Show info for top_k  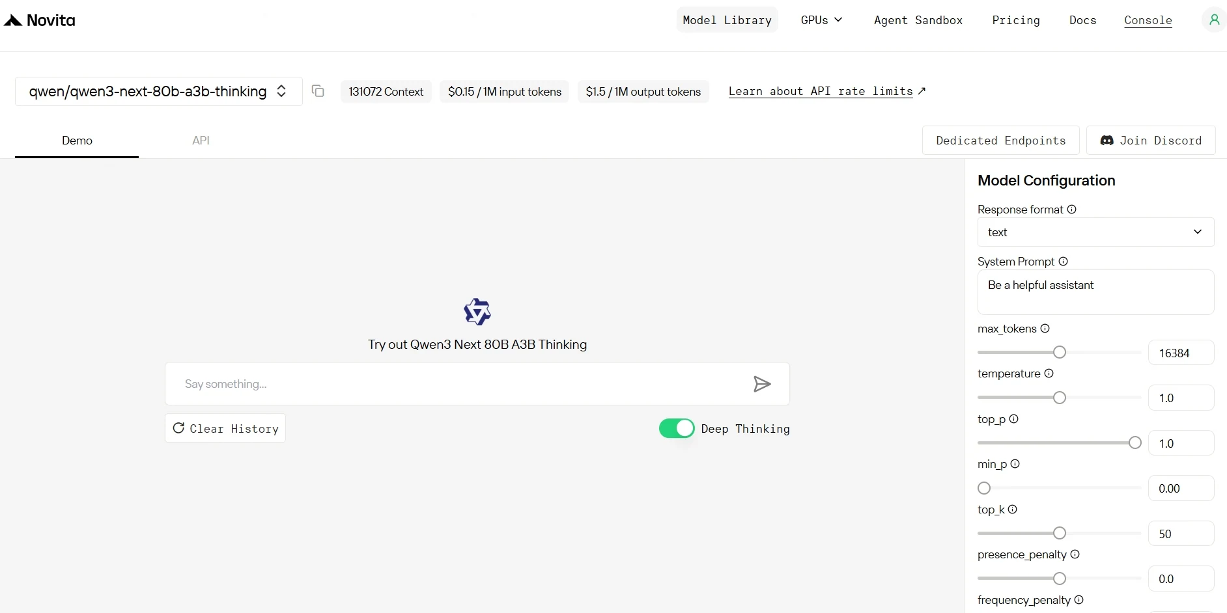click(1013, 510)
